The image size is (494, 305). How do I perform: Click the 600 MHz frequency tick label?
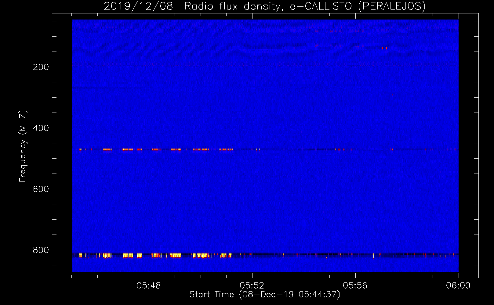pyautogui.click(x=41, y=189)
